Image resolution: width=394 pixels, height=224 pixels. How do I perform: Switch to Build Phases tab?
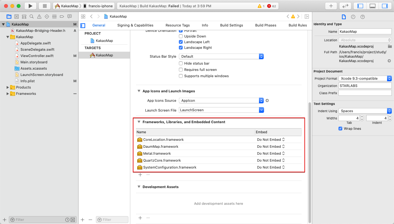point(266,25)
